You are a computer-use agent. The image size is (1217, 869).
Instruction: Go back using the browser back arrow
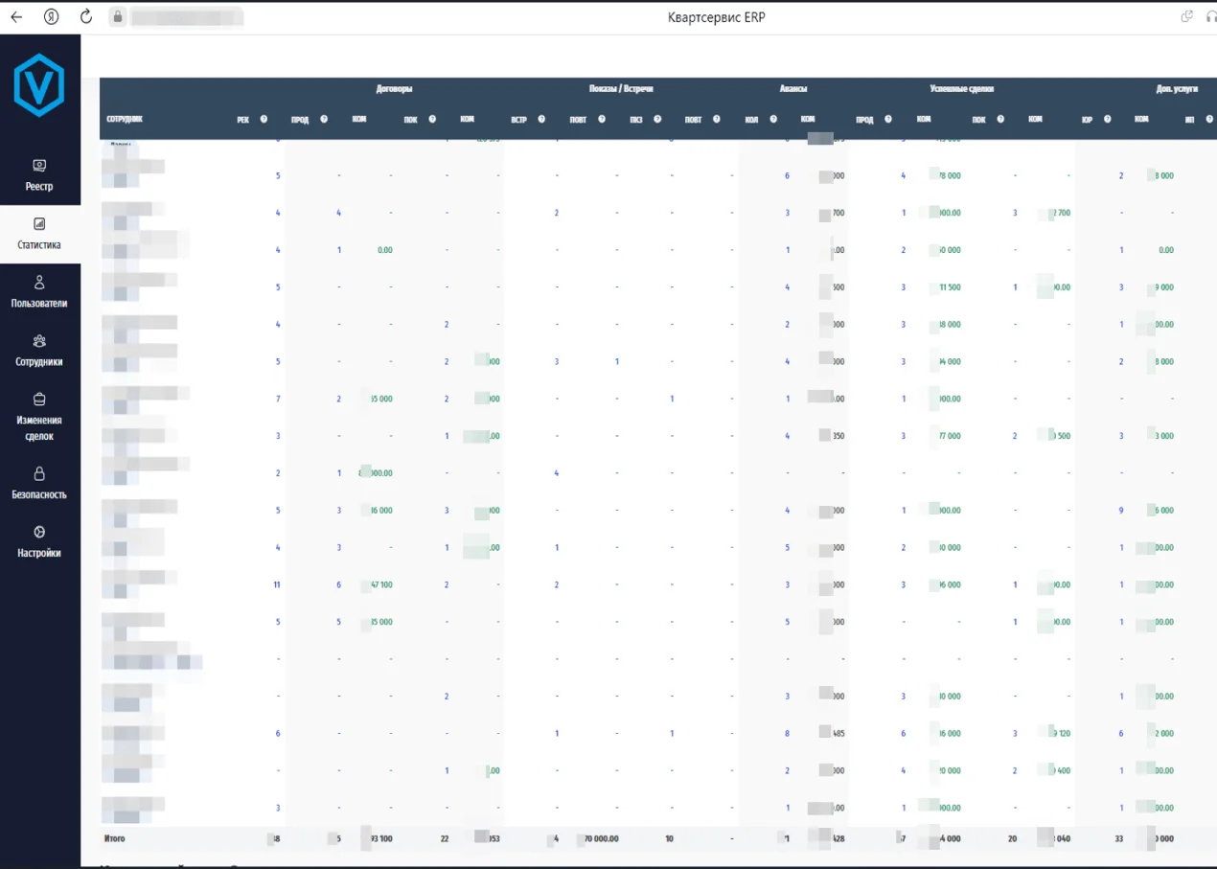16,16
